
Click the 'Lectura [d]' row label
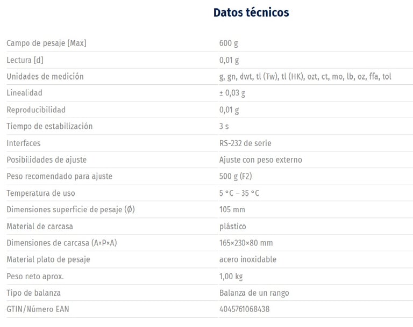(25, 60)
